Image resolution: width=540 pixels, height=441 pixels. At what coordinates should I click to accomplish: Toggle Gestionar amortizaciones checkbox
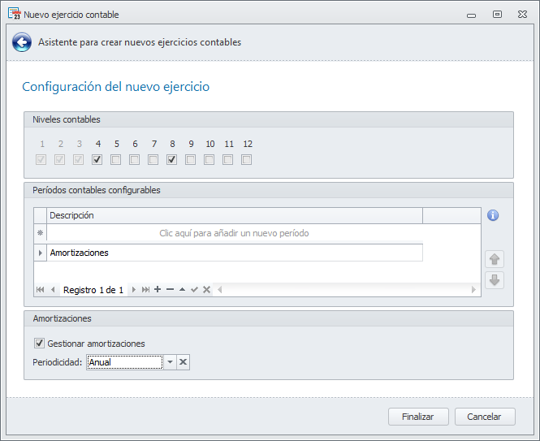(x=39, y=344)
